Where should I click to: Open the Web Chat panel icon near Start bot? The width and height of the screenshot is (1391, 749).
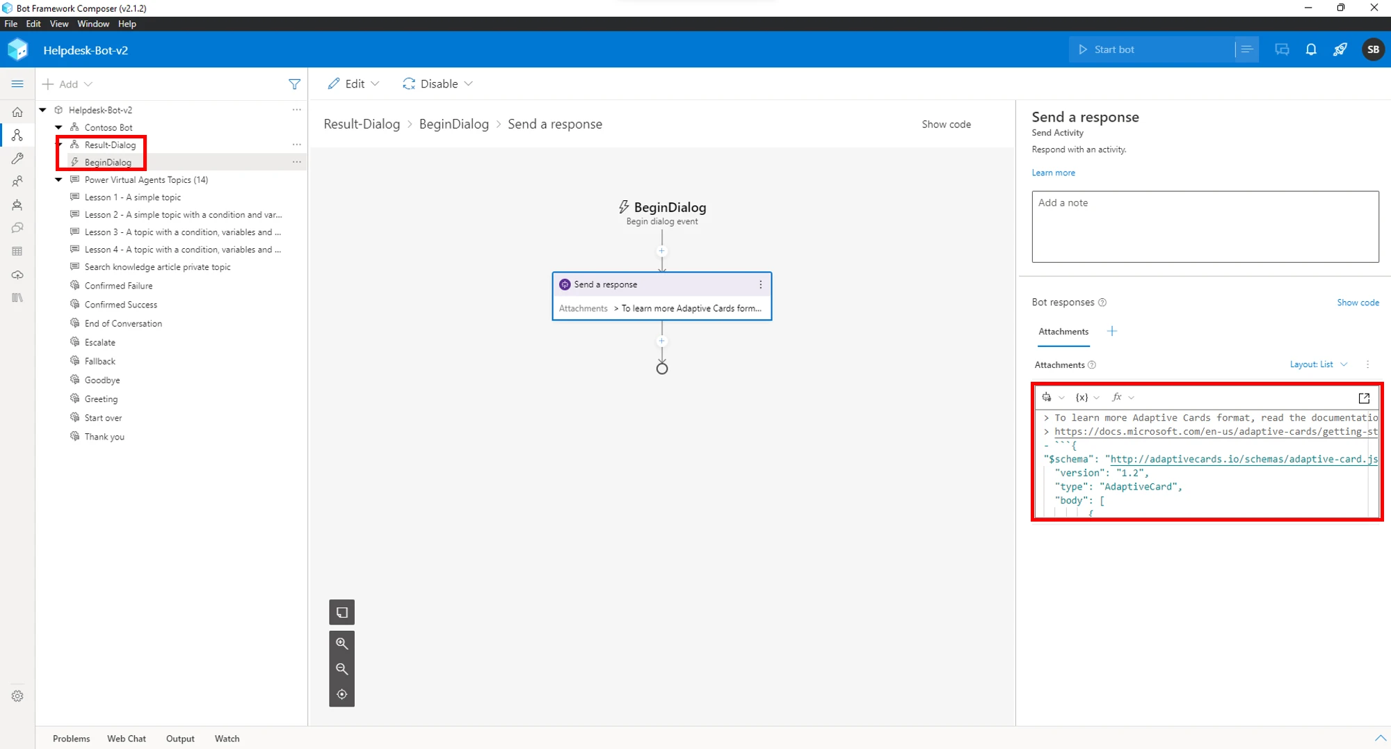[x=1282, y=49]
